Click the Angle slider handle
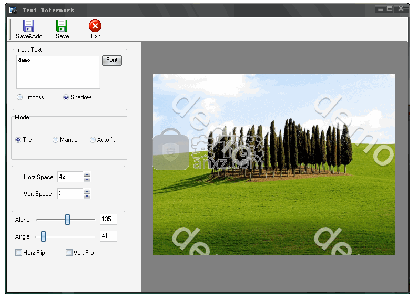418x299 pixels. point(43,236)
